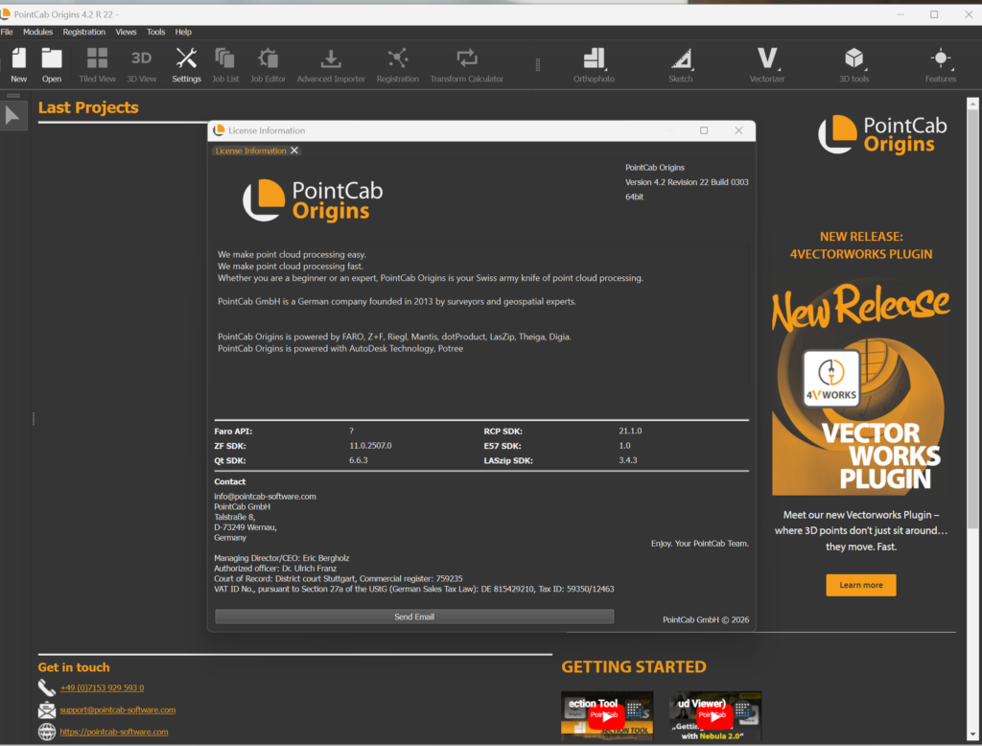Switch to Tiled View
The image size is (982, 746).
[97, 64]
